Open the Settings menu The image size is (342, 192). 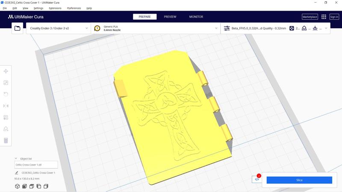click(38, 8)
